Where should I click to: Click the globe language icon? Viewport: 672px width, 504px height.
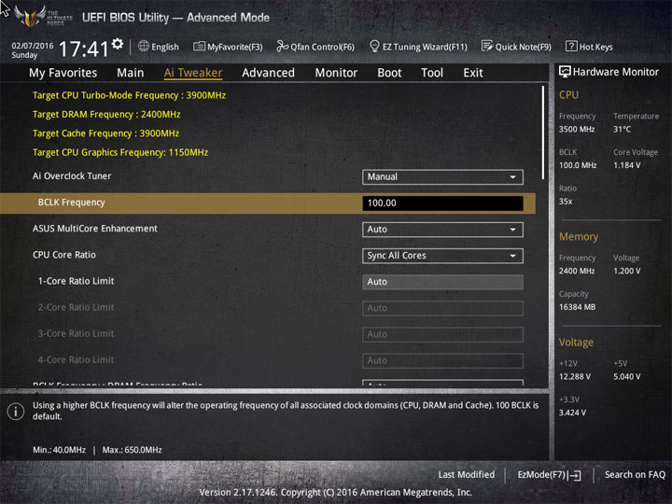(144, 46)
